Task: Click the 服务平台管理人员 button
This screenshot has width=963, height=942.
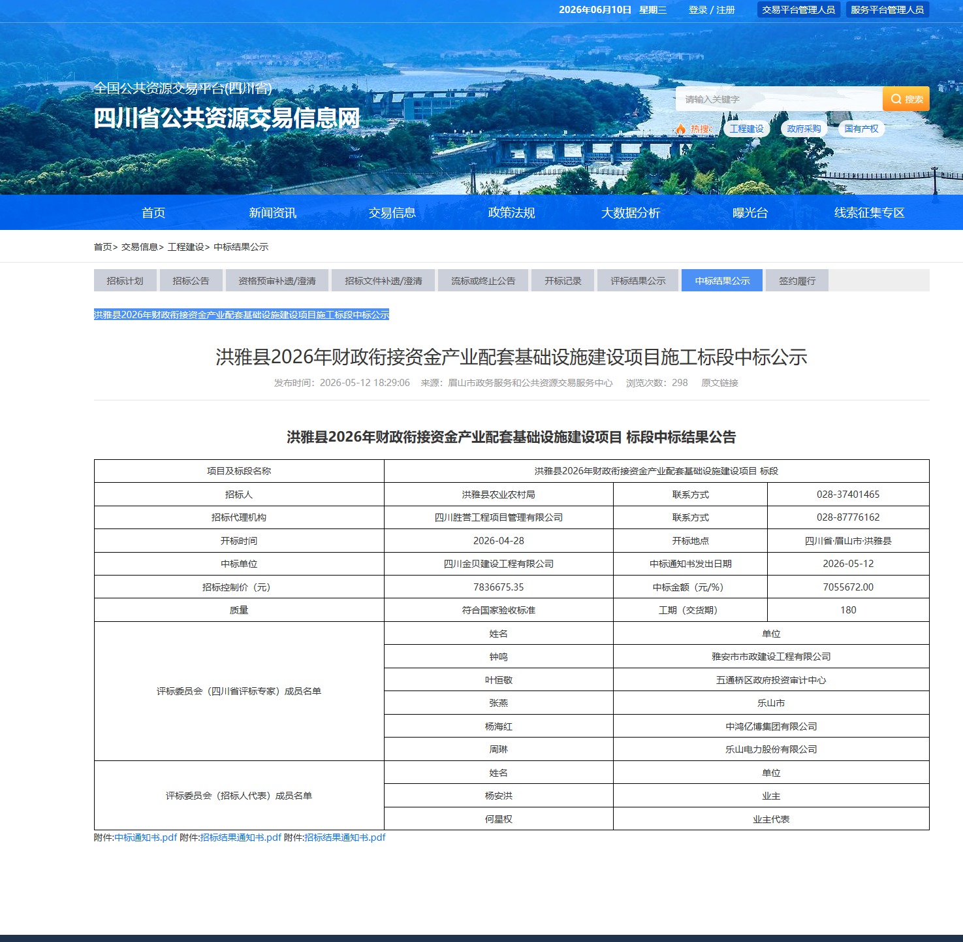Action: click(887, 10)
